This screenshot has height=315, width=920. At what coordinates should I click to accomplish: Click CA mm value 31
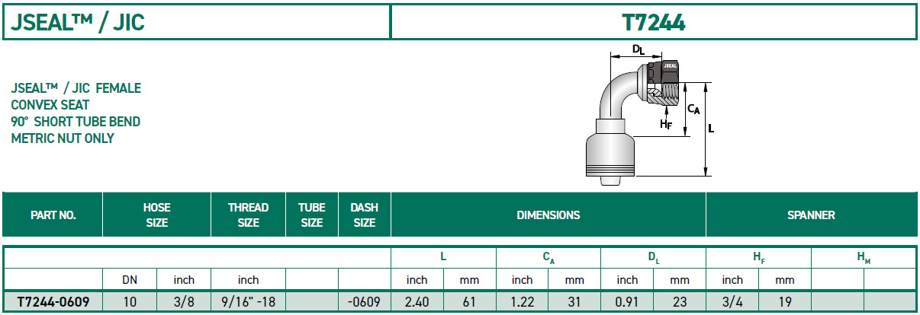574,301
